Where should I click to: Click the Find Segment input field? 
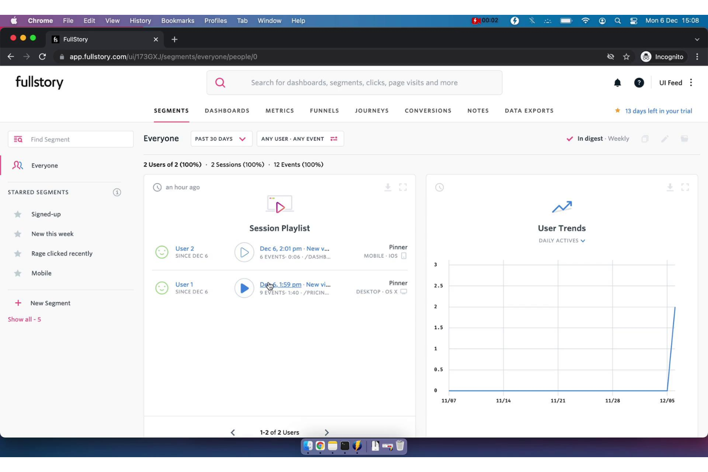[77, 139]
